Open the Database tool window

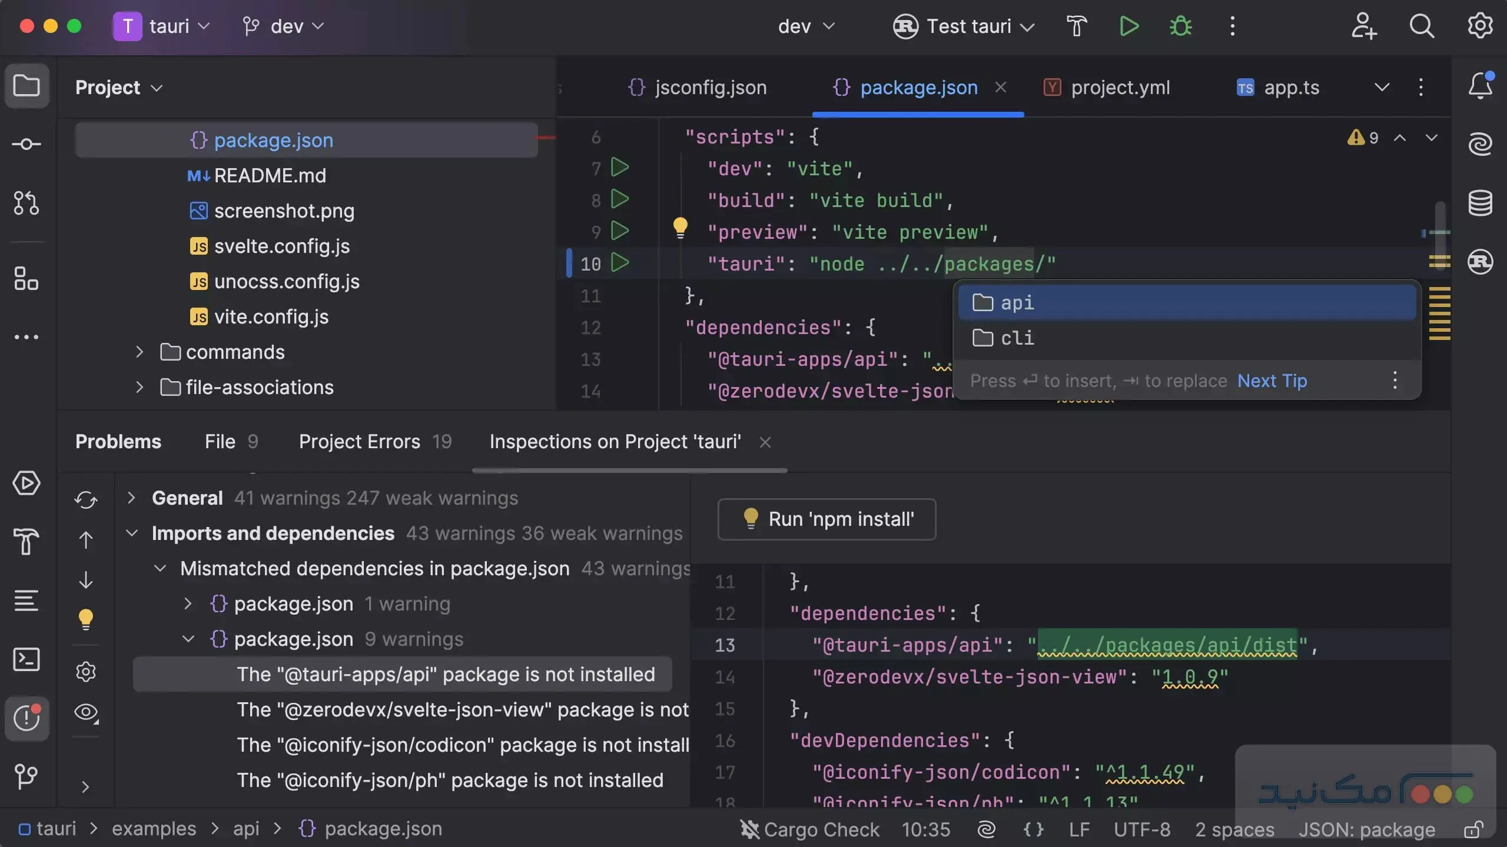tap(1481, 204)
